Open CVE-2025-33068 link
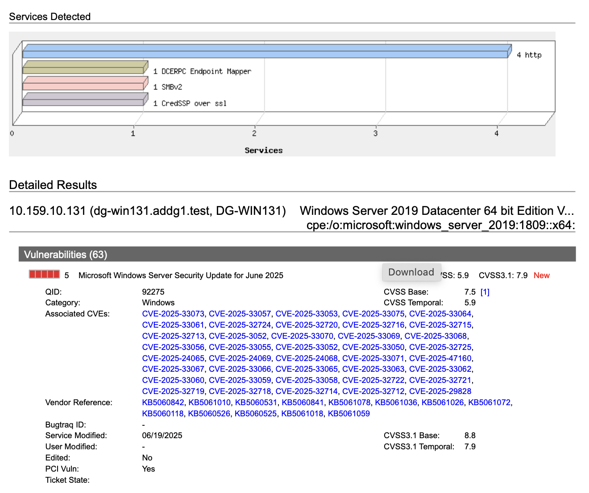The image size is (589, 493). tap(436, 336)
